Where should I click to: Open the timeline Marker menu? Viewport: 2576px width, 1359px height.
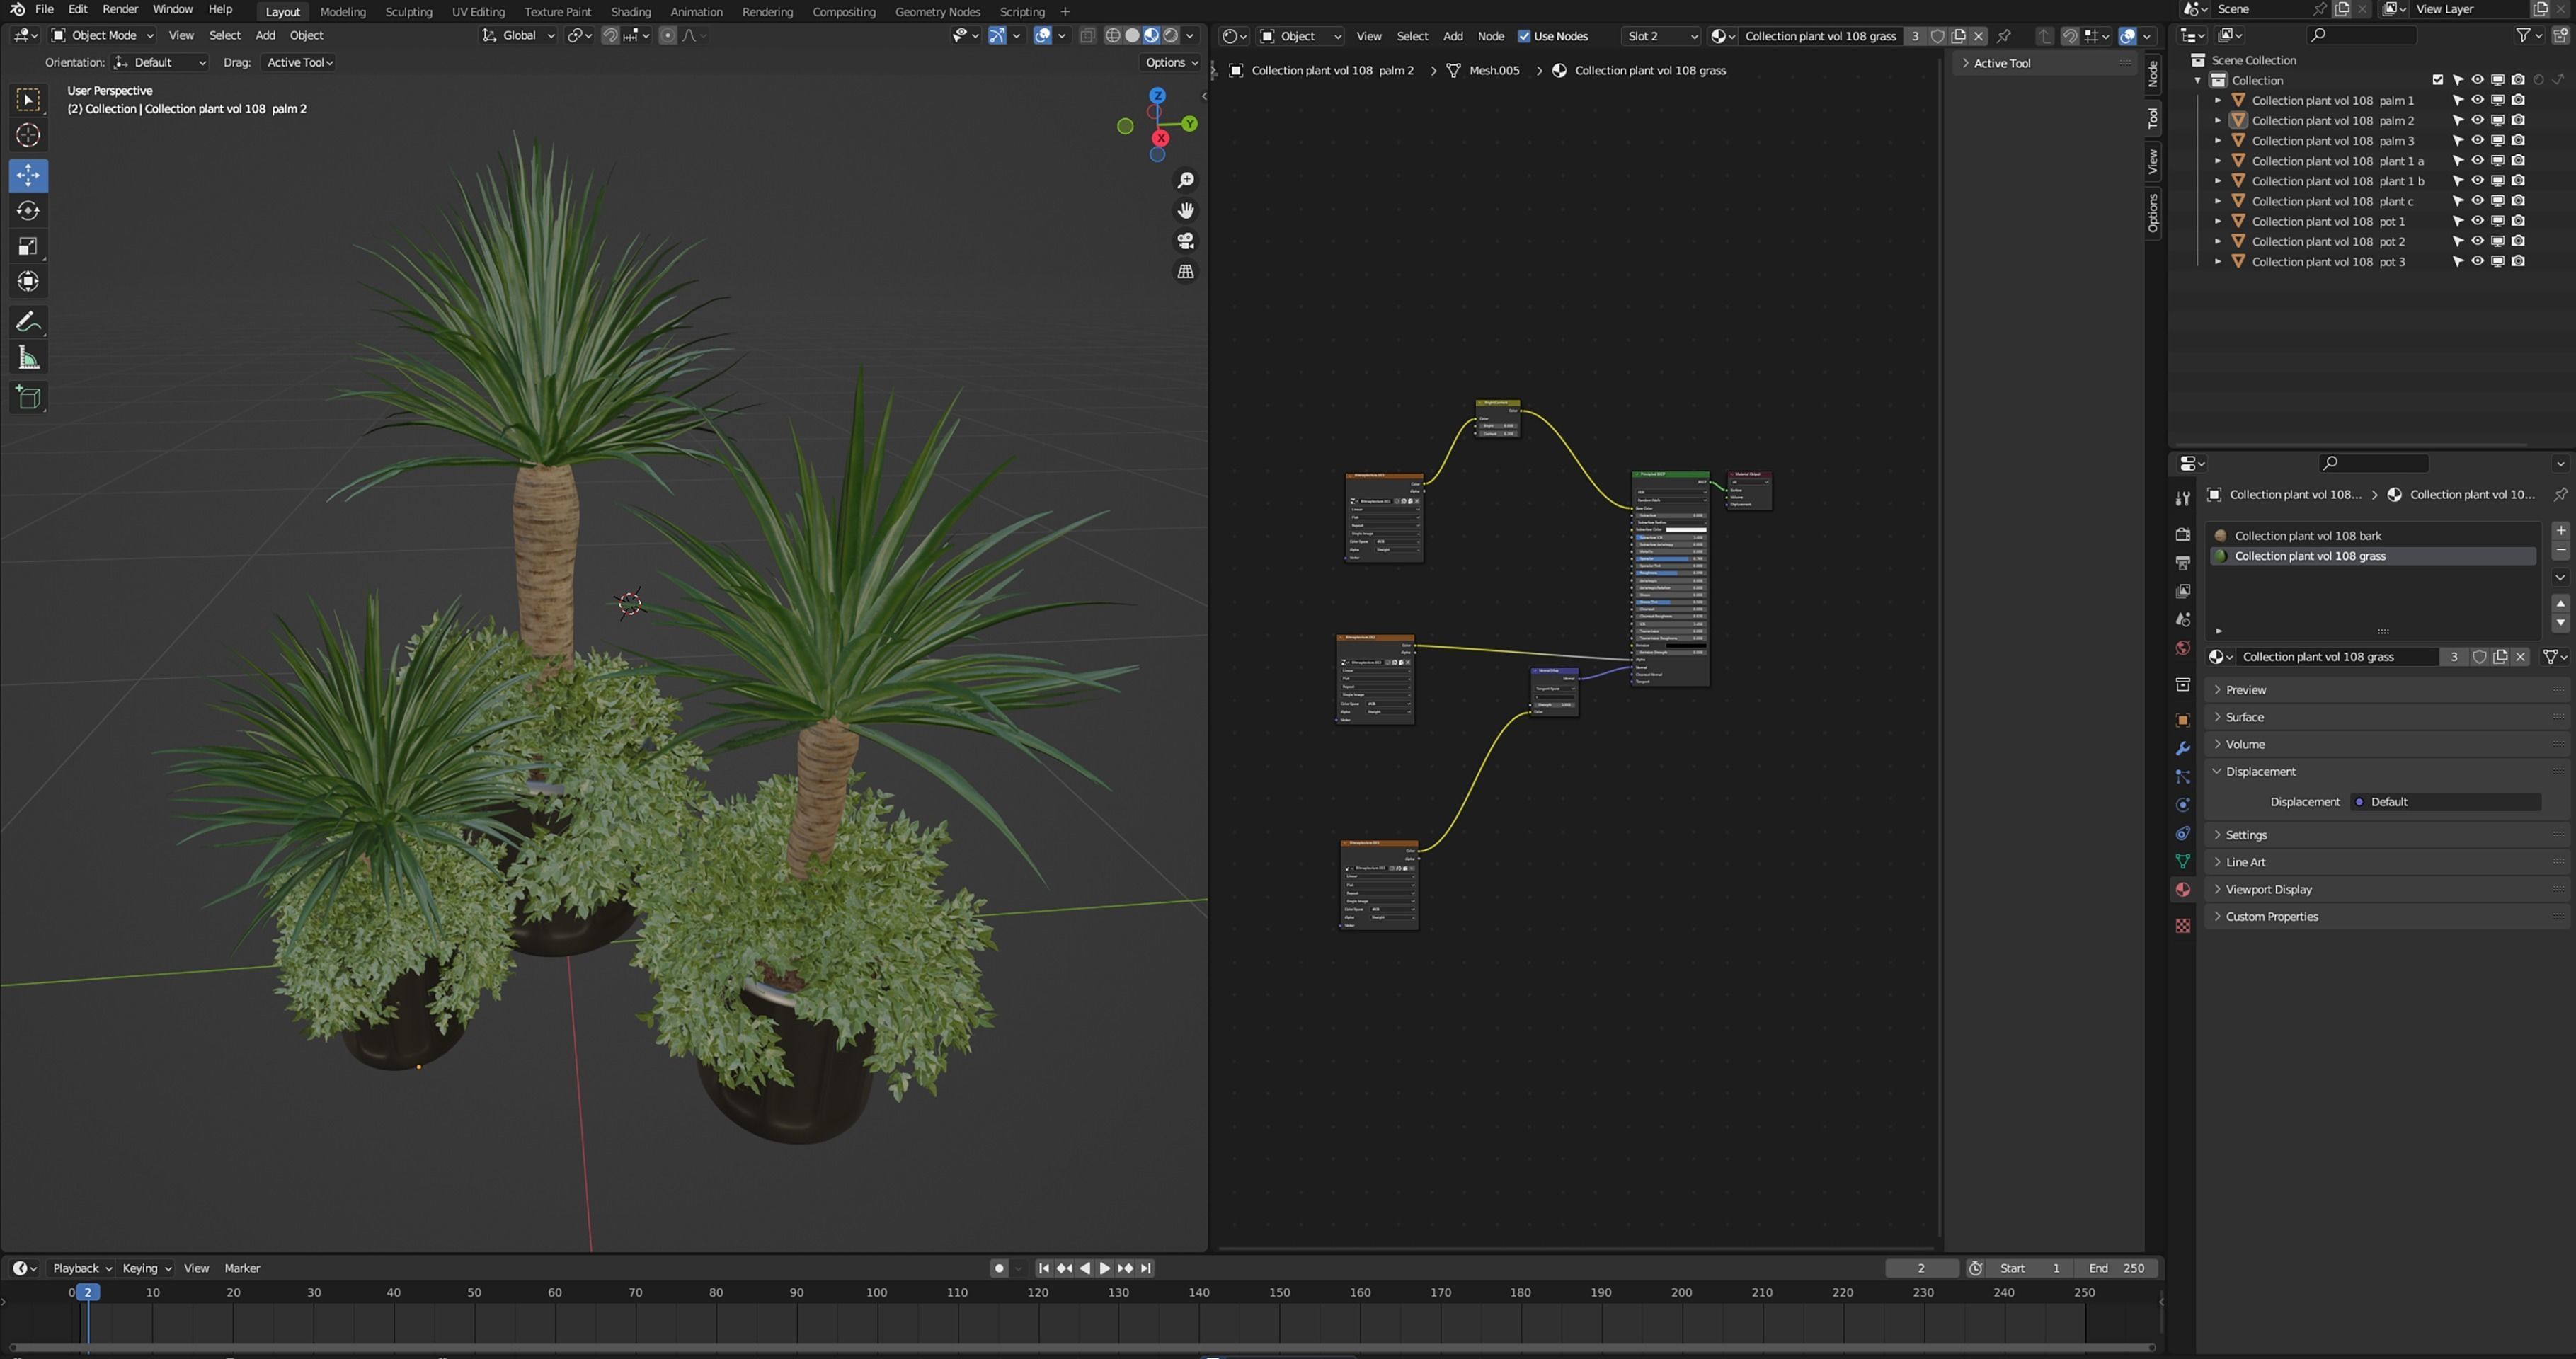click(x=242, y=1268)
